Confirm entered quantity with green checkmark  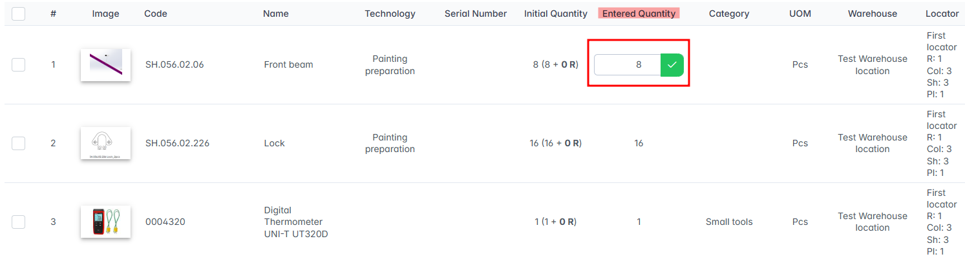672,64
